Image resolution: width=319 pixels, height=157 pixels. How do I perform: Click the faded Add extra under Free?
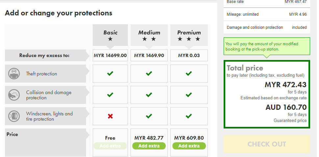110,146
